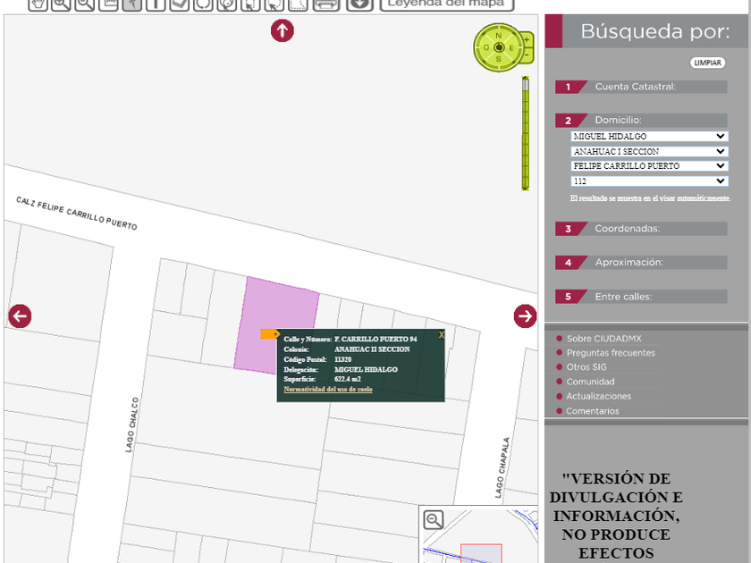Select the information tool icon

pyautogui.click(x=156, y=4)
